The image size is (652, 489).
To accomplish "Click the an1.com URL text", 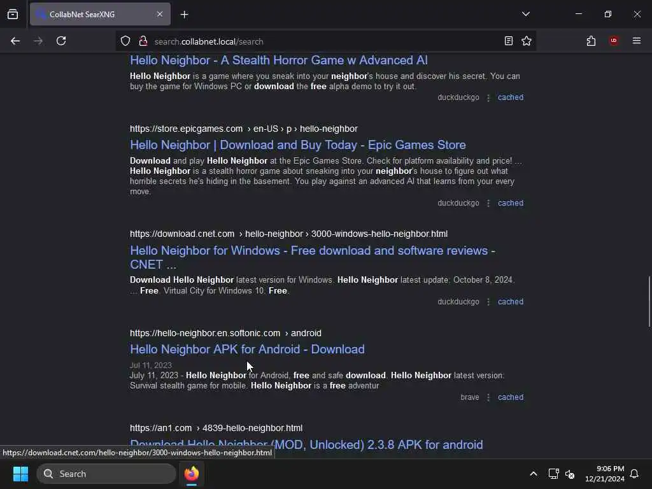I will tap(216, 428).
